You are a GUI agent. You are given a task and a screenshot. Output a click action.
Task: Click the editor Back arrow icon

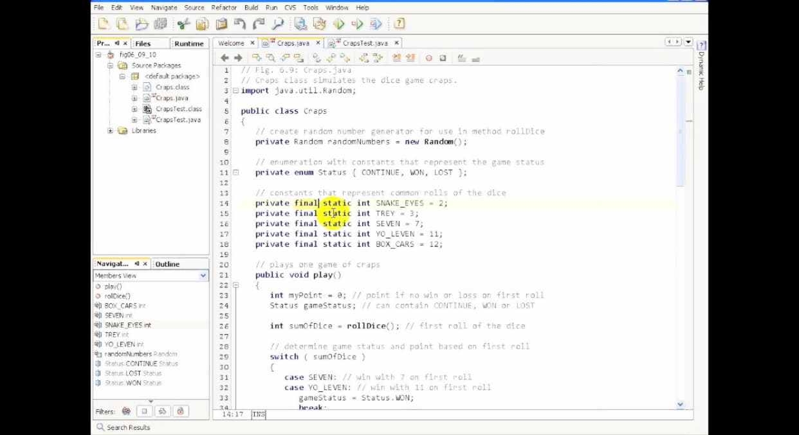pyautogui.click(x=225, y=58)
